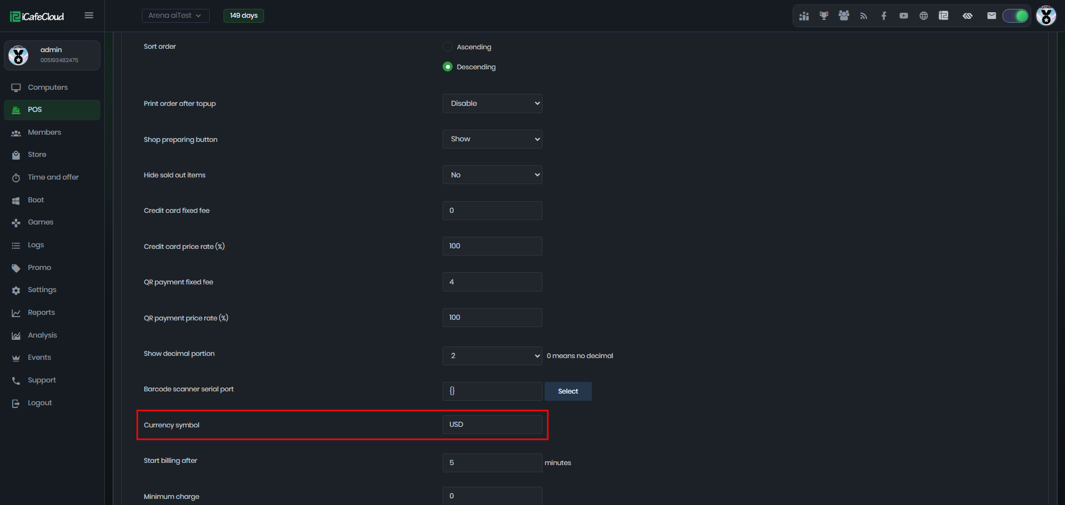Open the Facebook icon

pyautogui.click(x=884, y=16)
